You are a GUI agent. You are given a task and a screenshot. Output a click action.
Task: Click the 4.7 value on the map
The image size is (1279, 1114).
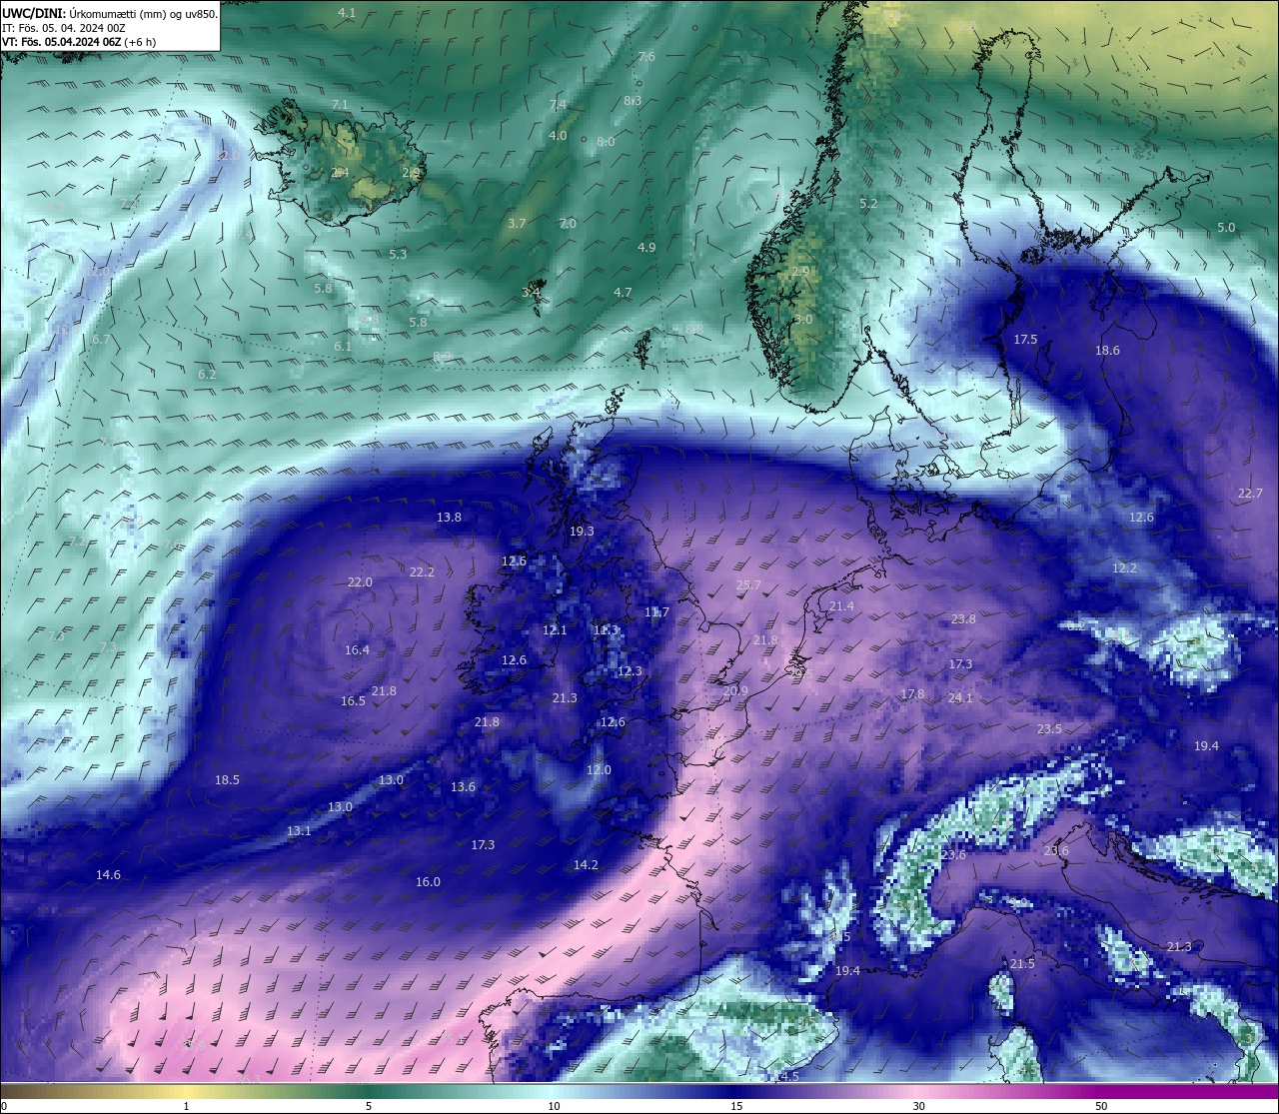coord(623,293)
